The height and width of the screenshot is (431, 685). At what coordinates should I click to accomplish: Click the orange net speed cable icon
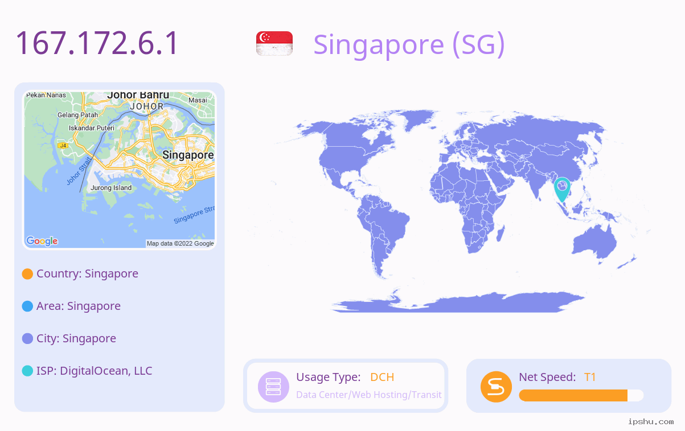(x=496, y=386)
